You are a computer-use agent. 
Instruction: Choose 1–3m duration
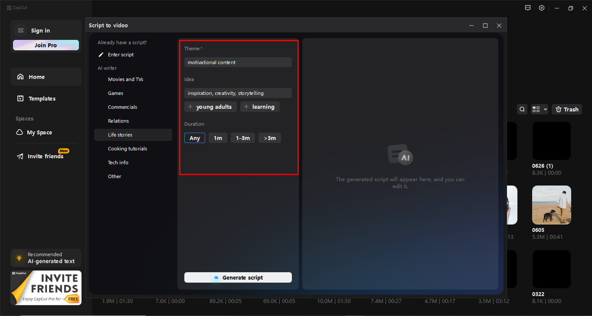point(243,138)
